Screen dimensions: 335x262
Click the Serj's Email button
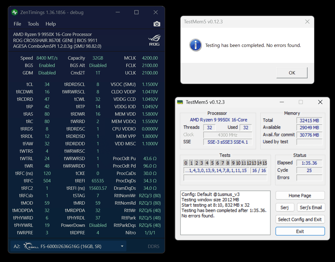(311, 207)
